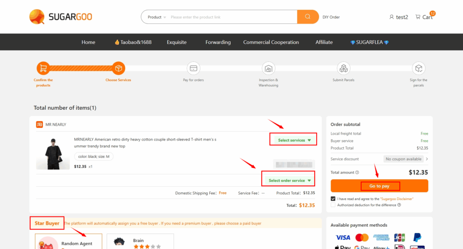Click the Inspection & Warehousing step icon
Image resolution: width=463 pixels, height=249 pixels.
[269, 68]
